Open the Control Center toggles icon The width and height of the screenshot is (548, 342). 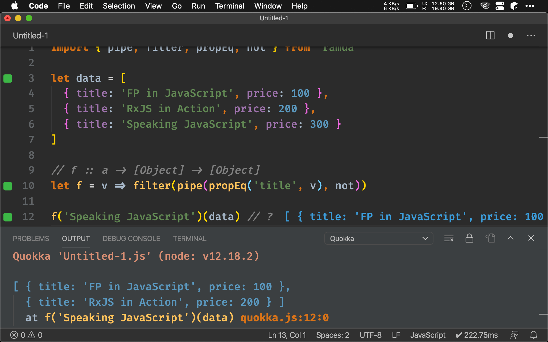(x=500, y=6)
